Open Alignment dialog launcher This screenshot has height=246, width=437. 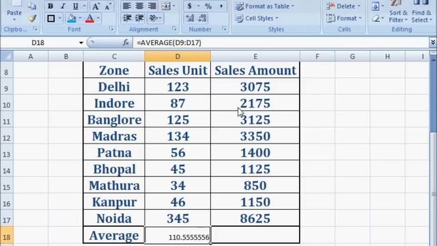tap(174, 29)
